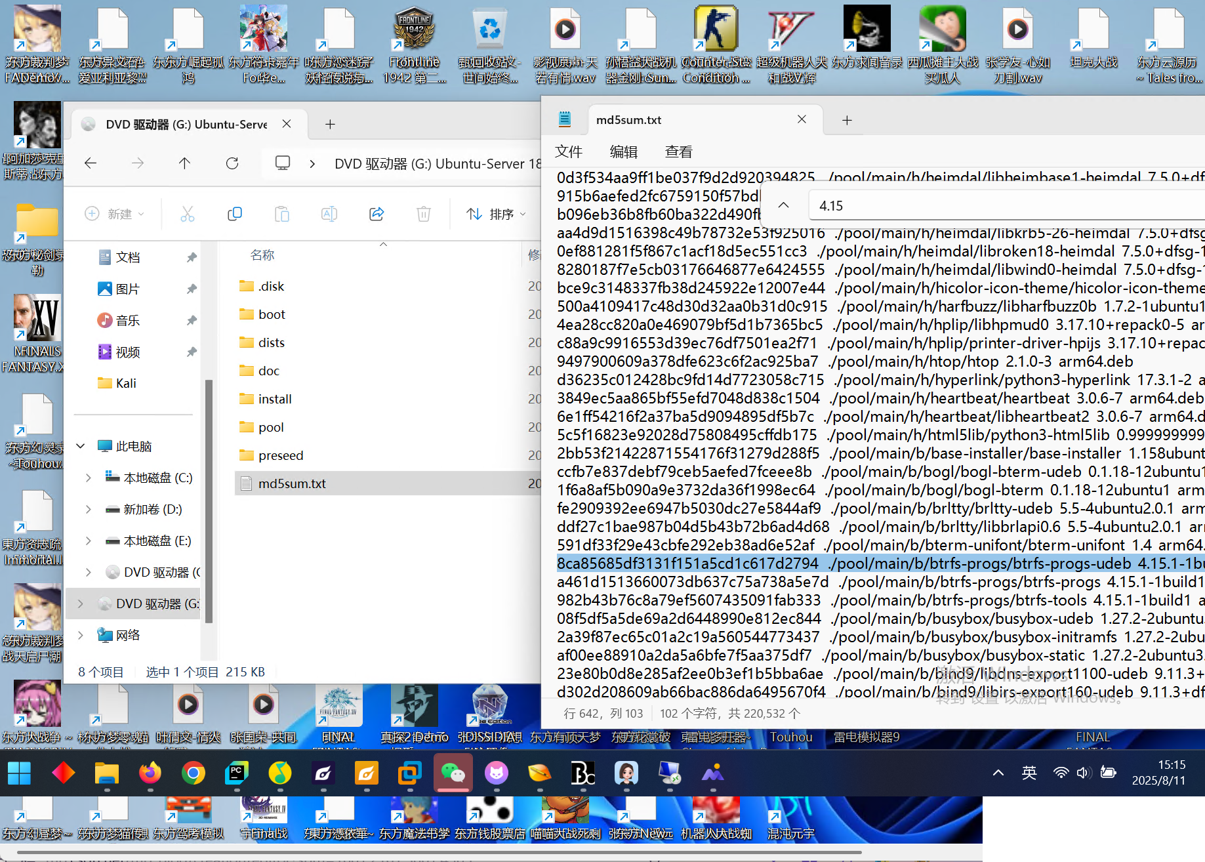Toggle the 英 input method indicator
The image size is (1205, 862).
click(x=1029, y=773)
